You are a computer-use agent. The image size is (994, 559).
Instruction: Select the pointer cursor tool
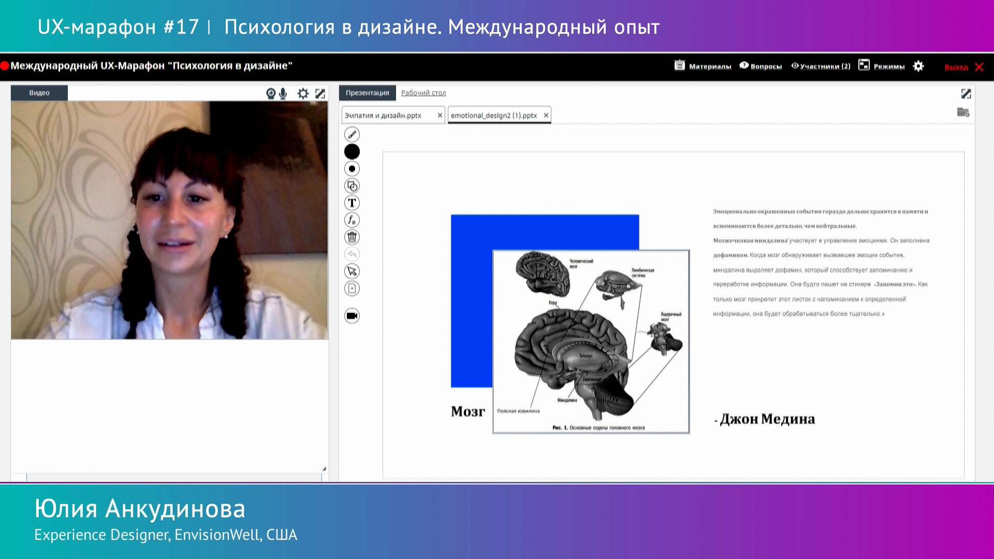coord(352,271)
